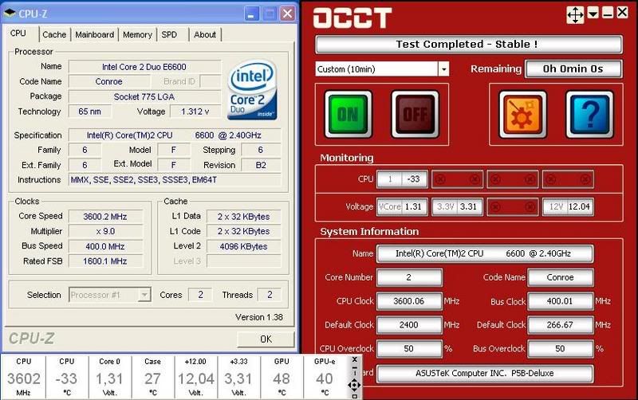Click OCCT roll-up down arrow icon
The width and height of the screenshot is (638, 400).
(x=593, y=13)
